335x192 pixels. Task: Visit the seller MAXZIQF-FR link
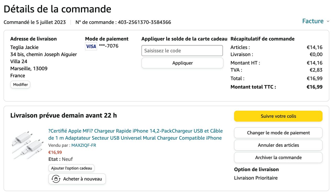point(83,145)
